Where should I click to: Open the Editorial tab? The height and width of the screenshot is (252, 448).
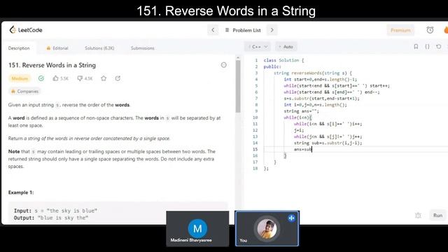tap(57, 48)
